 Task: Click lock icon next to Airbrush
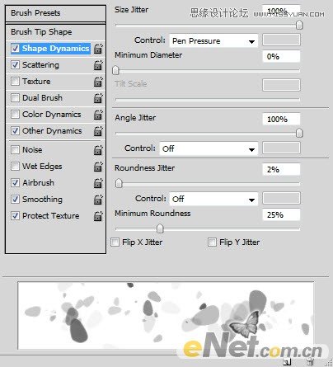(98, 183)
